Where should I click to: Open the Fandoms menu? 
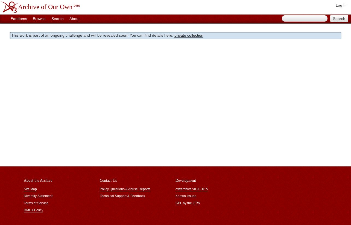(x=19, y=19)
